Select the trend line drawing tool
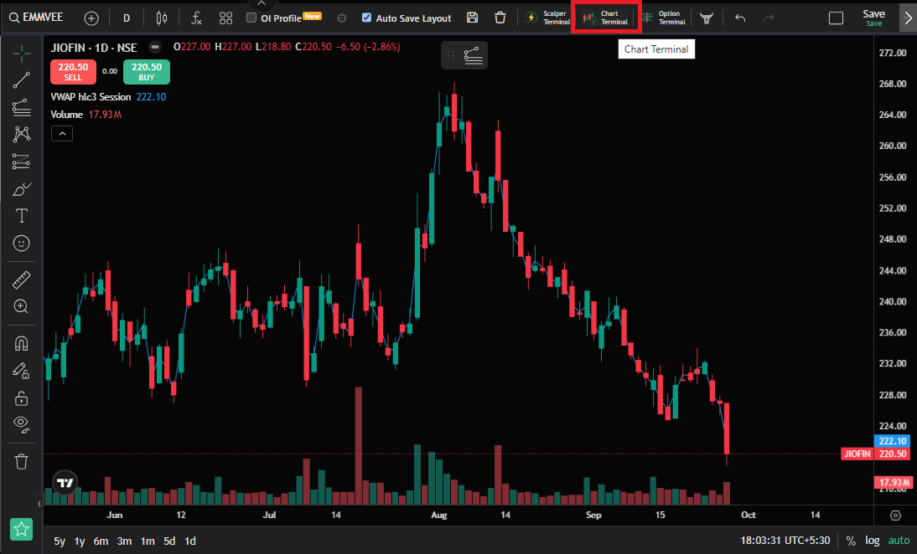The height and width of the screenshot is (554, 917). [22, 80]
